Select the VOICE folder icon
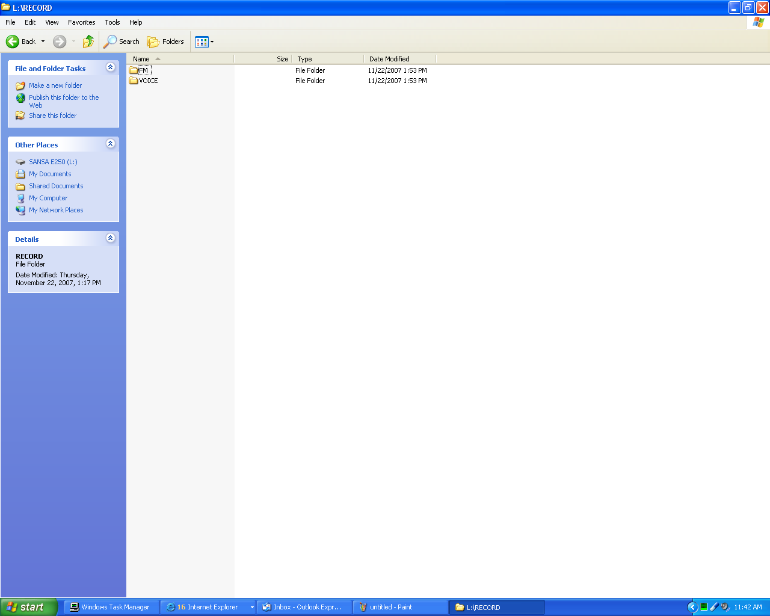770x616 pixels. pos(134,81)
